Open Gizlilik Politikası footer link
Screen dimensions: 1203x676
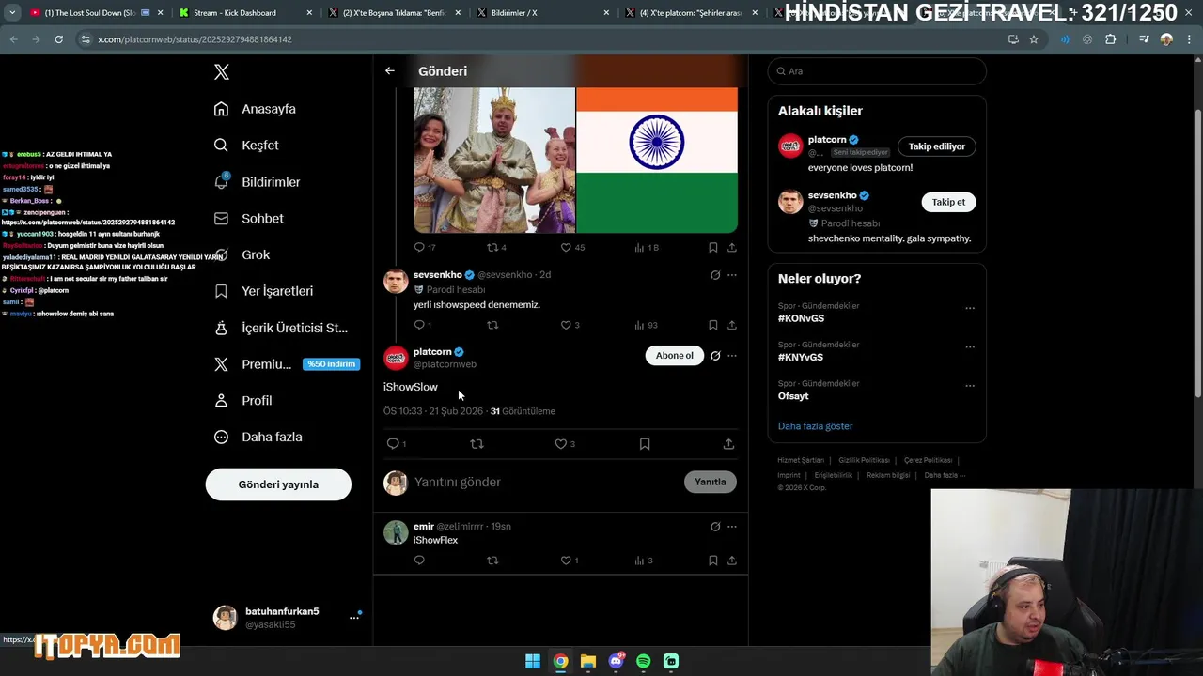pos(864,460)
